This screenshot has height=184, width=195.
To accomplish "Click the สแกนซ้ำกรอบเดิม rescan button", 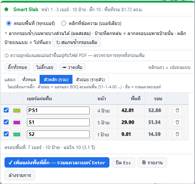I will [x=77, y=42].
